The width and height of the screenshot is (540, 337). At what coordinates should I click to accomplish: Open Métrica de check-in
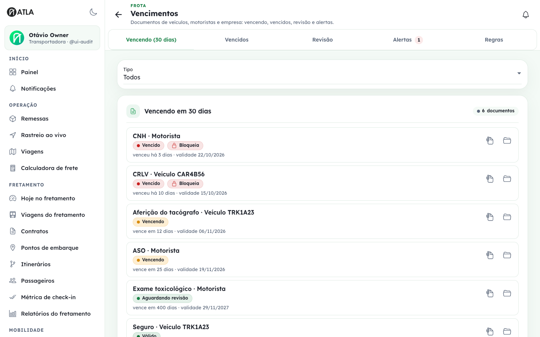click(52, 297)
